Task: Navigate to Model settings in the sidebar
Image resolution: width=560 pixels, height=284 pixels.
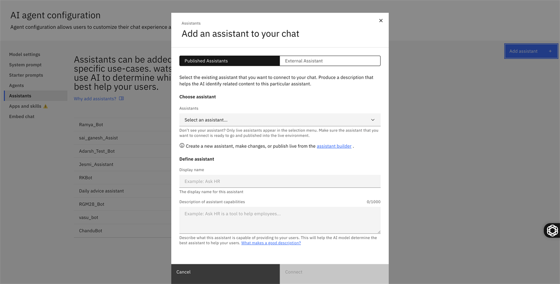Action: (x=24, y=54)
